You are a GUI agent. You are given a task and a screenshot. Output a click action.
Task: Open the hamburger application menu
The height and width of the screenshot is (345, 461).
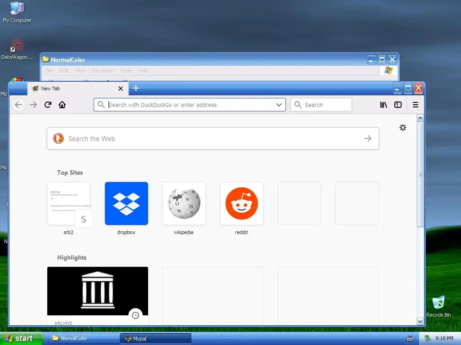pyautogui.click(x=416, y=105)
